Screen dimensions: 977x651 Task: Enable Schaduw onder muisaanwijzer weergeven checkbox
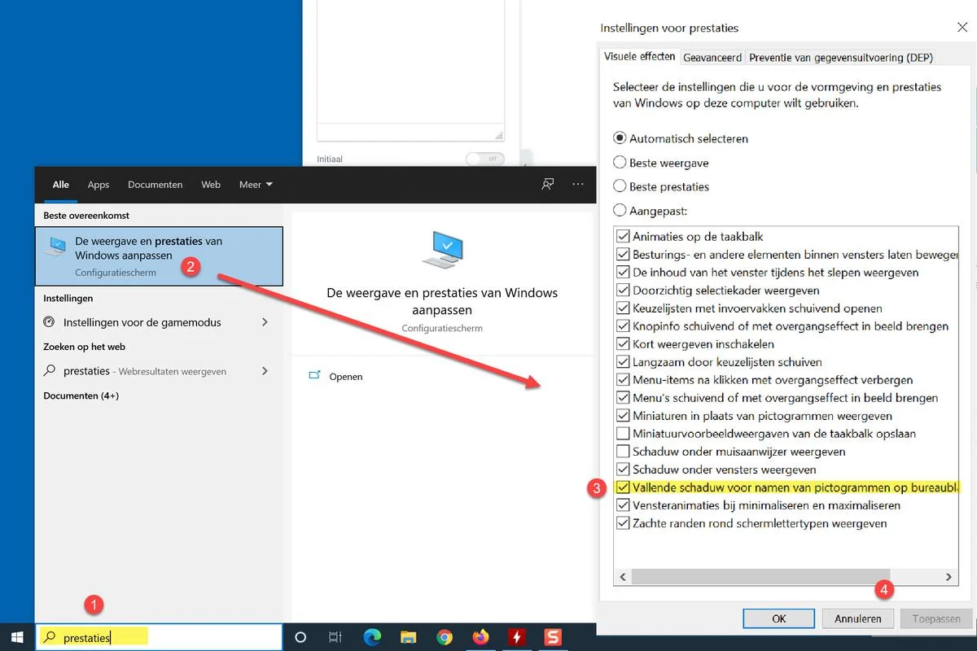(623, 452)
